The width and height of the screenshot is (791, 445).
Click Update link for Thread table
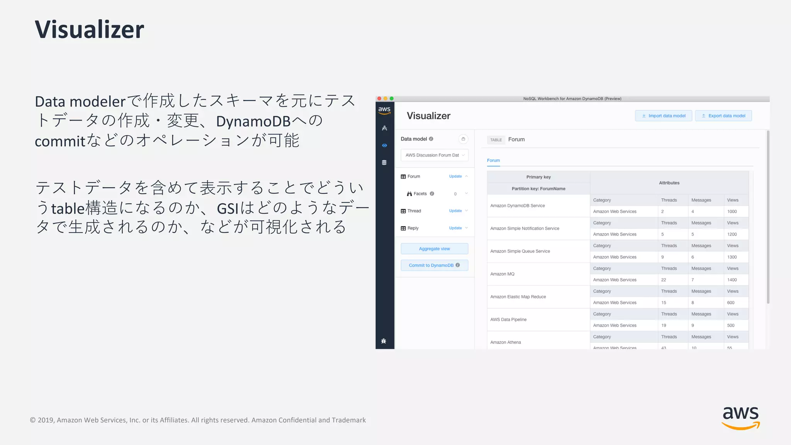[x=455, y=211]
